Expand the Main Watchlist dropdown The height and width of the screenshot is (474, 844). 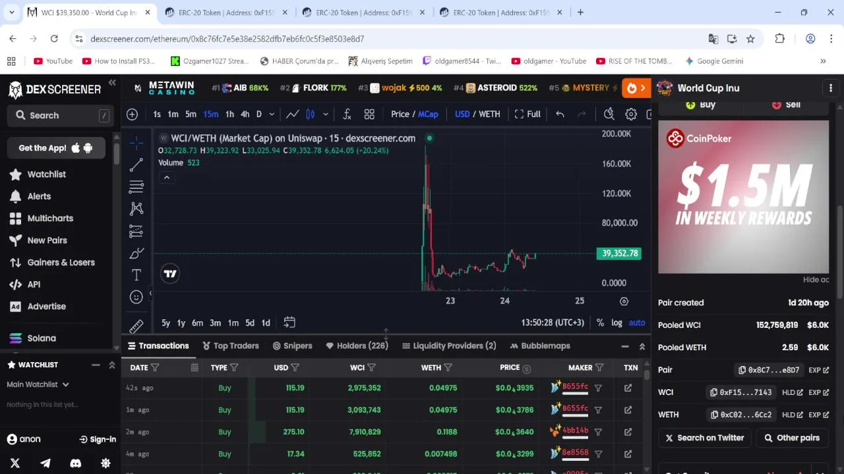coord(38,384)
